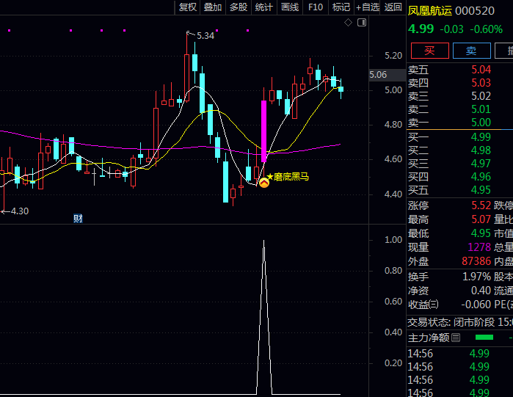Viewport: 513px width, 397px height.
Task: Click the 净资 value 0.40
Action: pos(481,291)
